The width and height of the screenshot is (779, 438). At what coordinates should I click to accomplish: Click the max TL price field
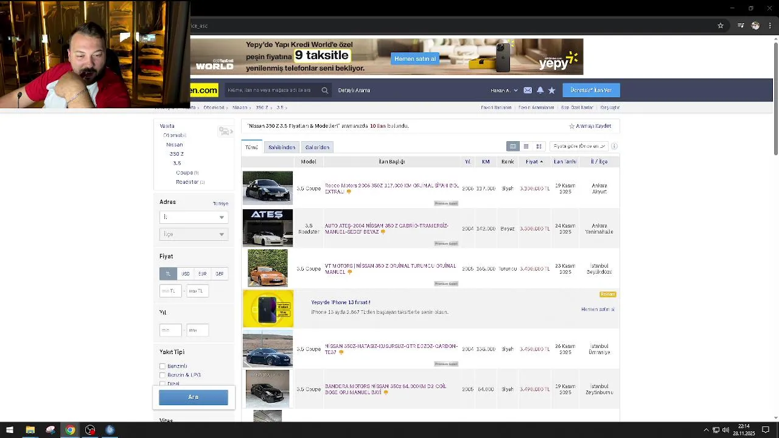coord(197,291)
